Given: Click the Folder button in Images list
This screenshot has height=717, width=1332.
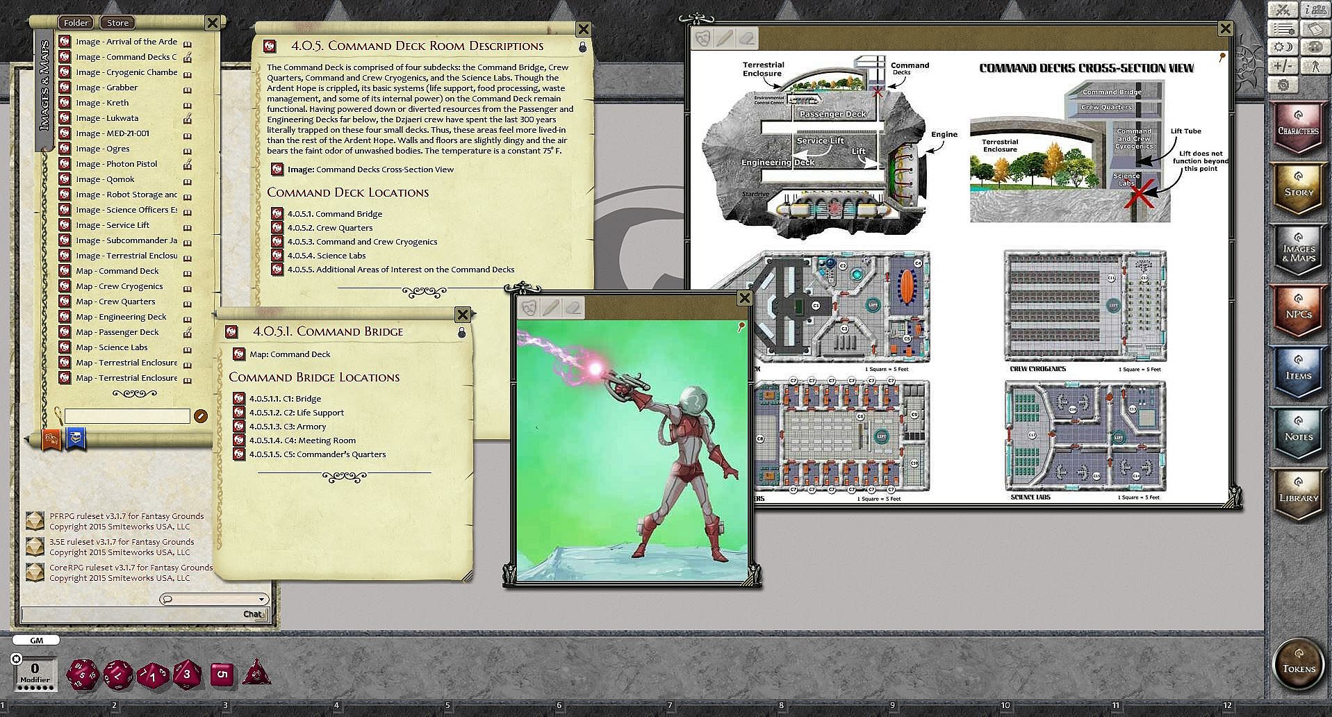Looking at the screenshot, I should 76,23.
